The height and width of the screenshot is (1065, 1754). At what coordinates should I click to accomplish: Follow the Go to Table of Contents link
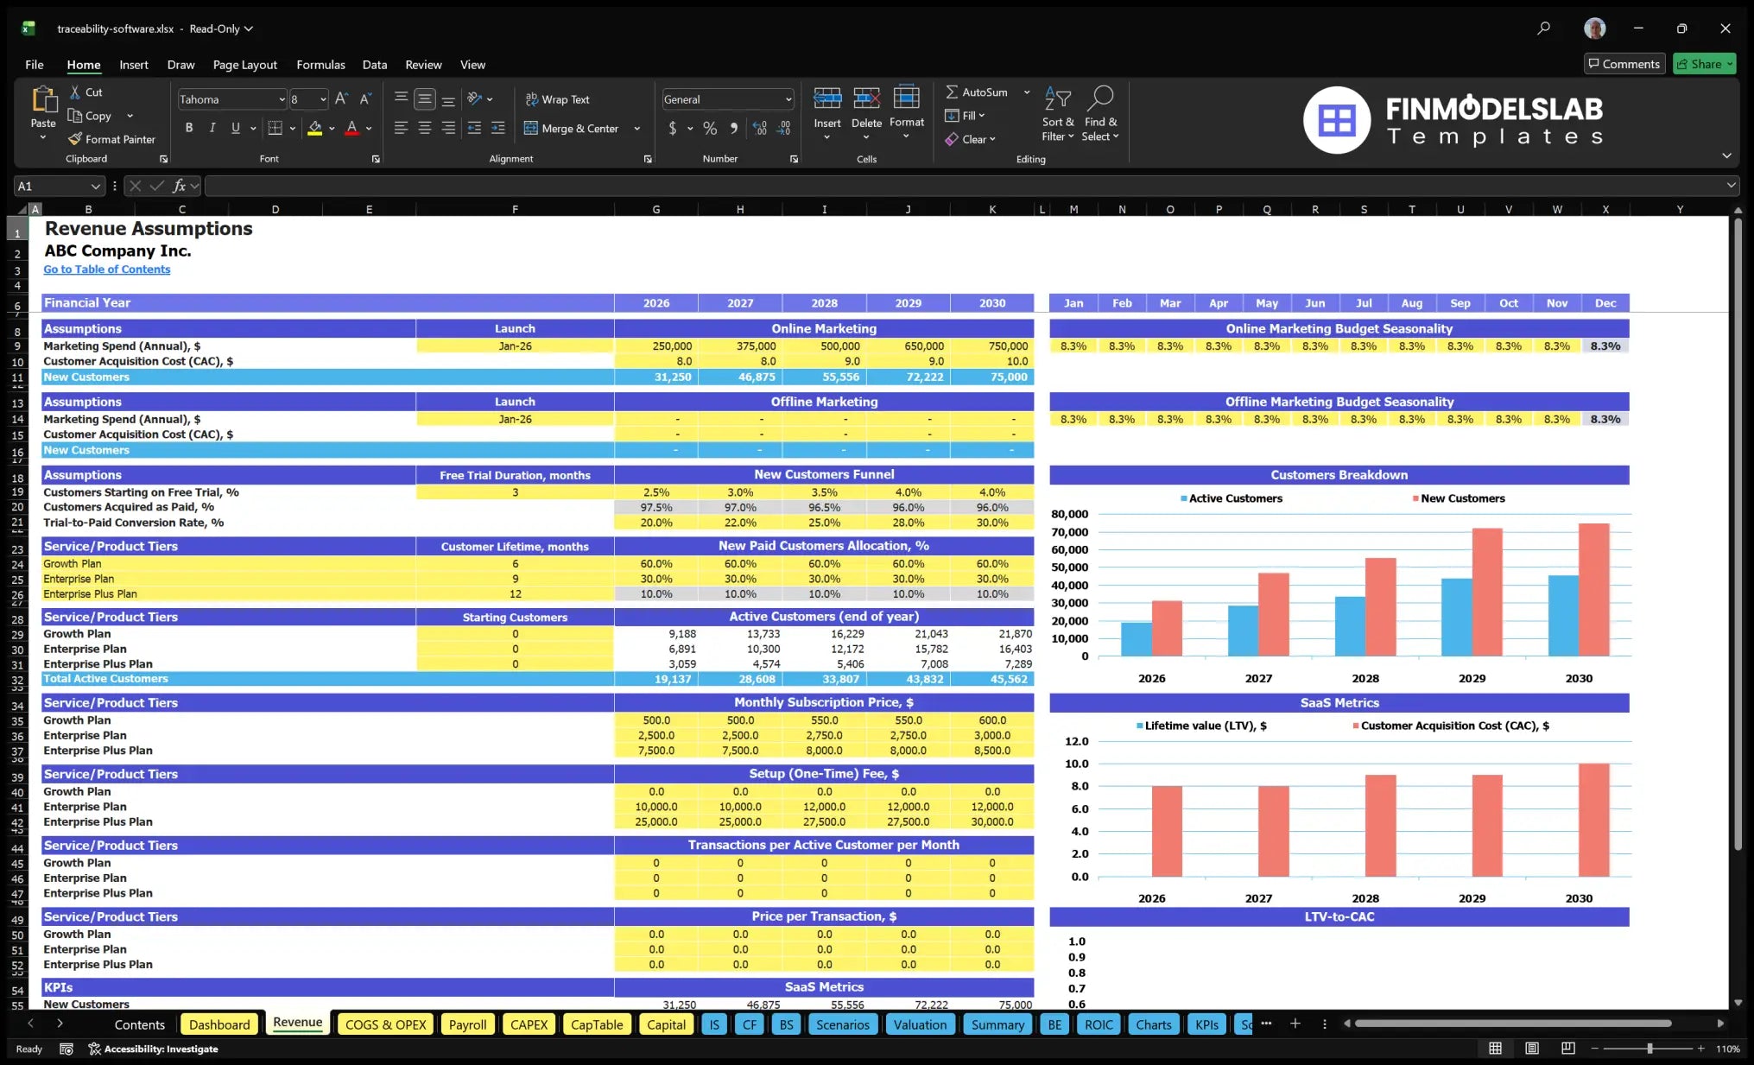(107, 269)
